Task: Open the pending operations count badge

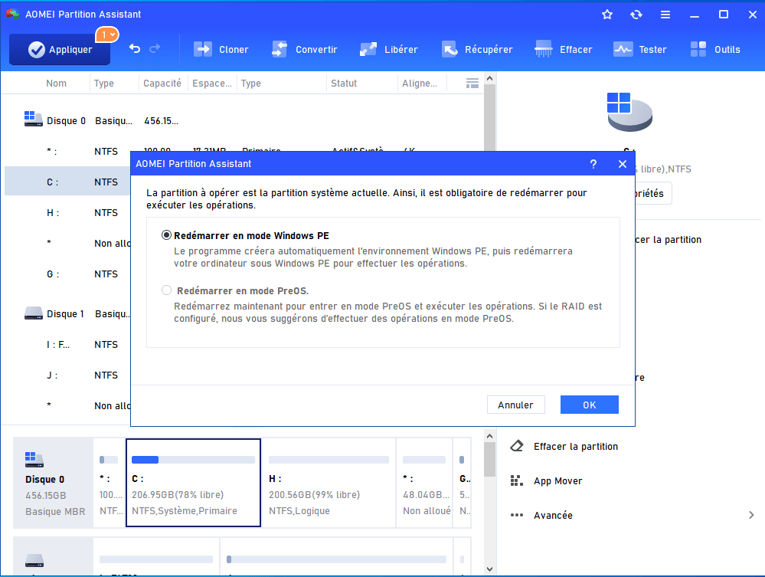Action: pyautogui.click(x=107, y=34)
